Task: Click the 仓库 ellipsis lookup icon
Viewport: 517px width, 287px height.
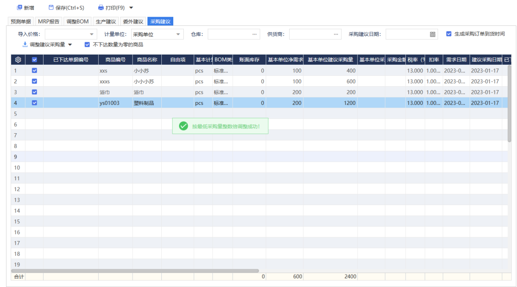Action: [255, 34]
